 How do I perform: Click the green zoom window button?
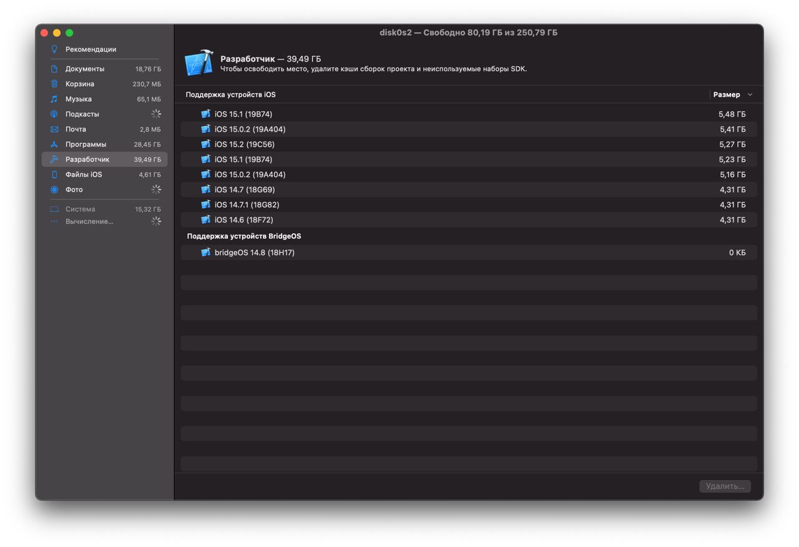tap(69, 32)
